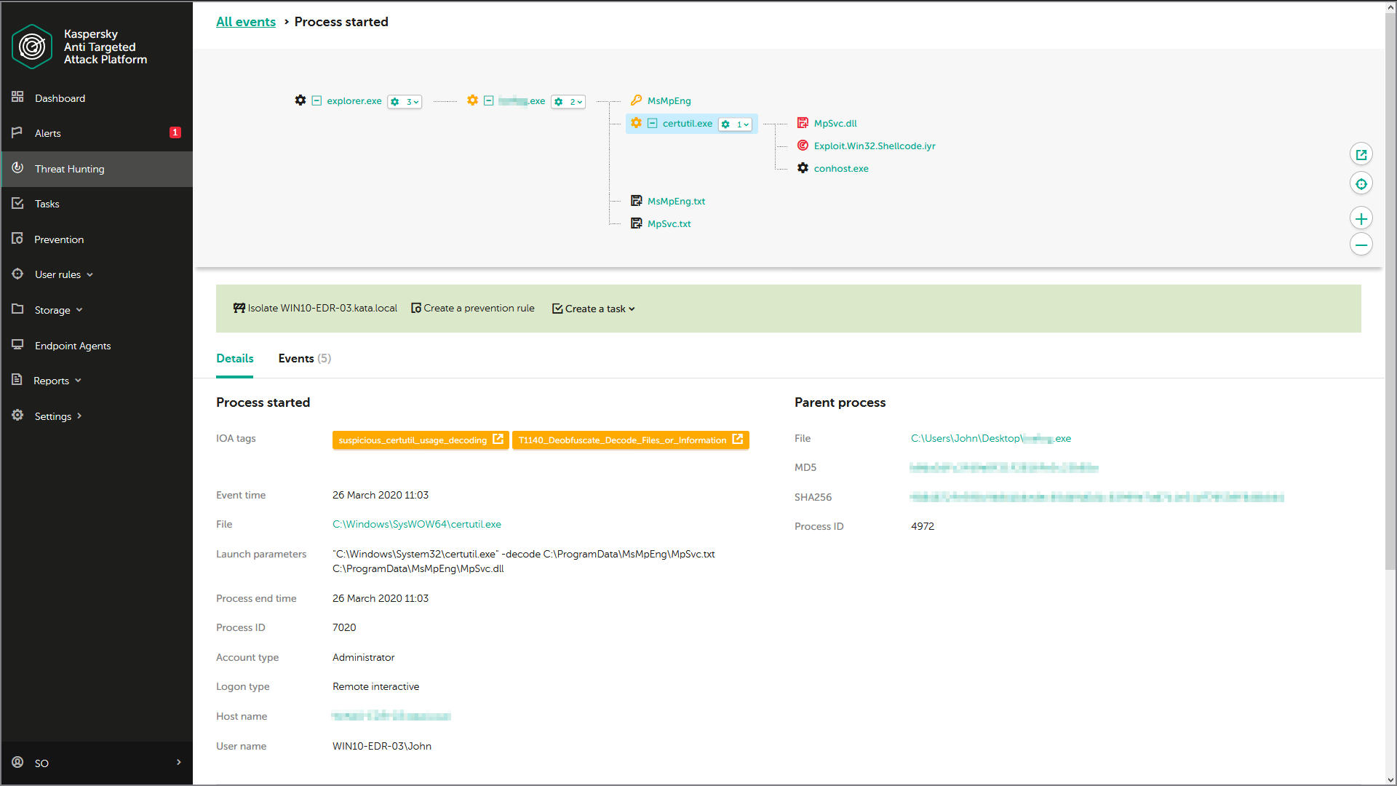Open the suspicious_certutil_usage_decoding tag link icon
The image size is (1397, 786).
pos(498,440)
